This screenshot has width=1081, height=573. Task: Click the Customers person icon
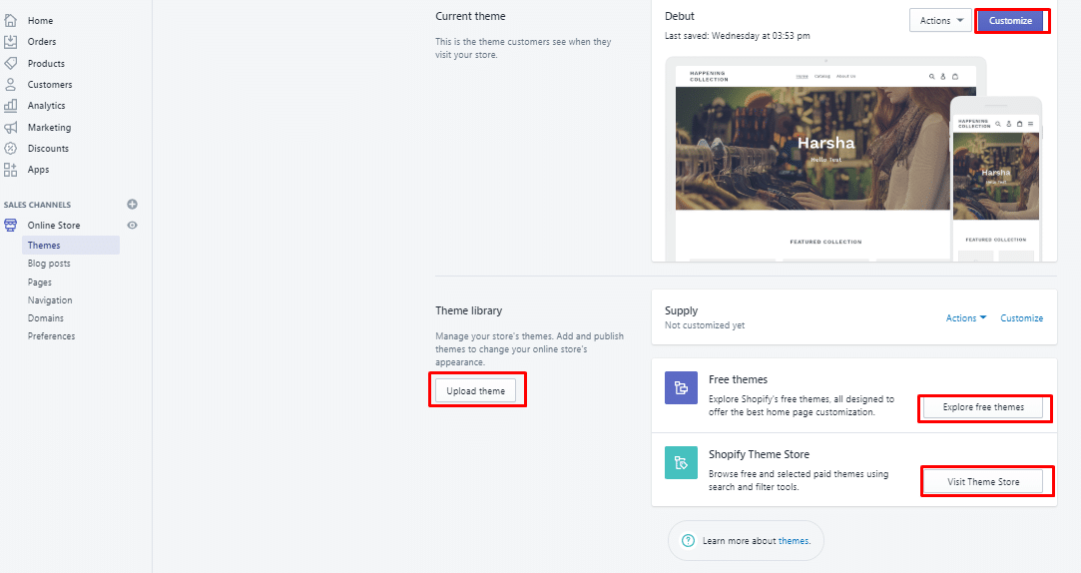point(10,85)
